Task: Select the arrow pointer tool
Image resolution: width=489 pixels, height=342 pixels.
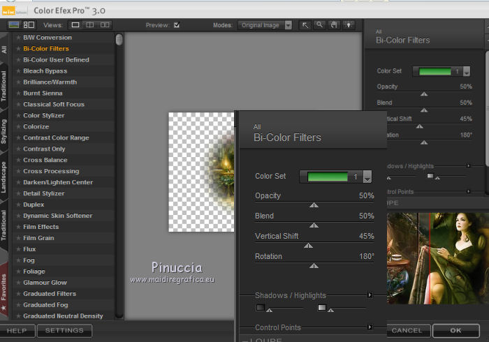Action: click(x=305, y=25)
